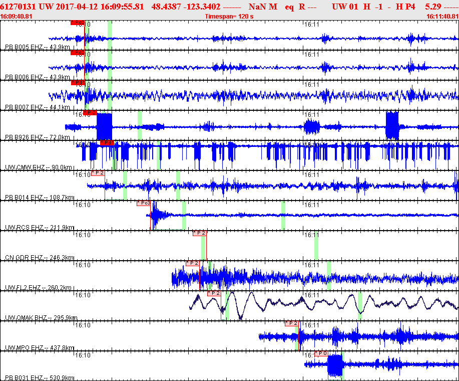The image size is (459, 381).
Task: Click the 16:11 tick label on CN.GDR trace
Action: [x=311, y=235]
